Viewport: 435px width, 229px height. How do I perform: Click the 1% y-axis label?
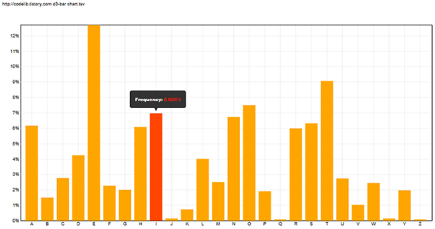pyautogui.click(x=16, y=205)
